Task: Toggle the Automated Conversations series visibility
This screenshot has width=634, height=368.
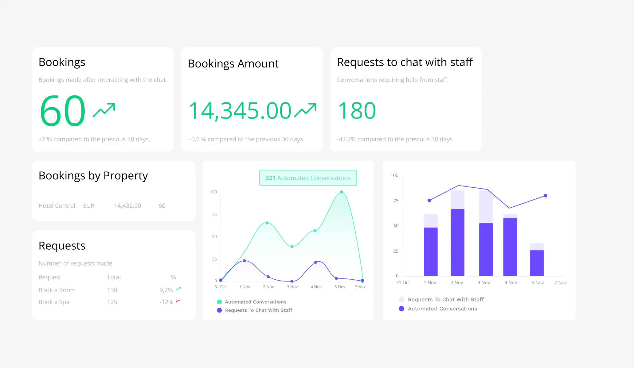Action: point(255,302)
